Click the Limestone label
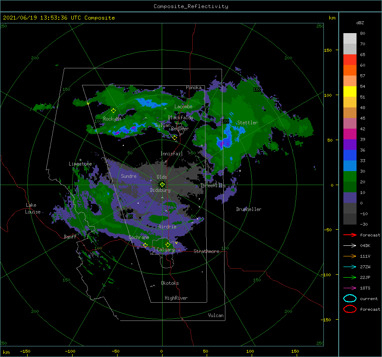 click(80, 164)
